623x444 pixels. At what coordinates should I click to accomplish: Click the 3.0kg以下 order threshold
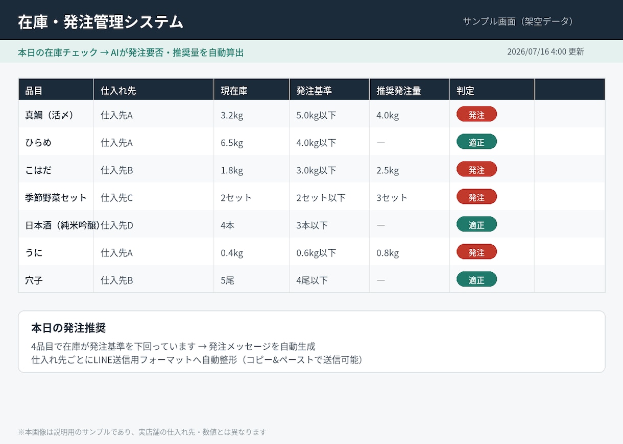[x=316, y=170]
